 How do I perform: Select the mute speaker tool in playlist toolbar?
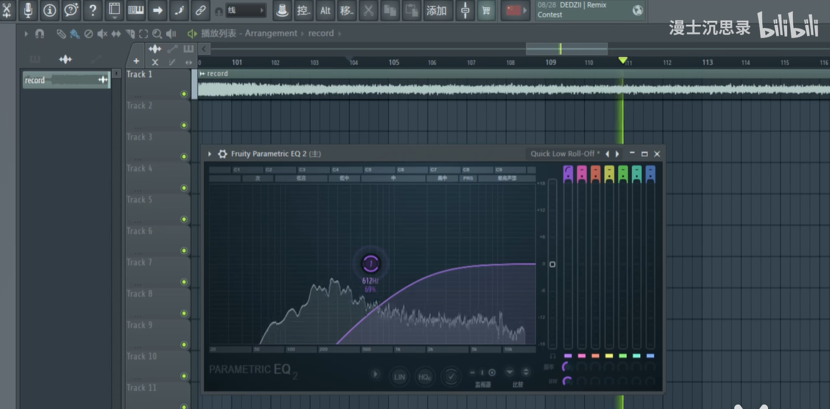click(102, 34)
